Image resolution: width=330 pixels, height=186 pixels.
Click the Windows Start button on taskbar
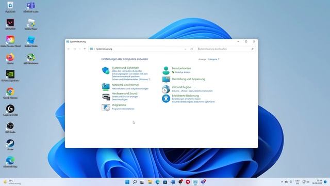[127, 182]
